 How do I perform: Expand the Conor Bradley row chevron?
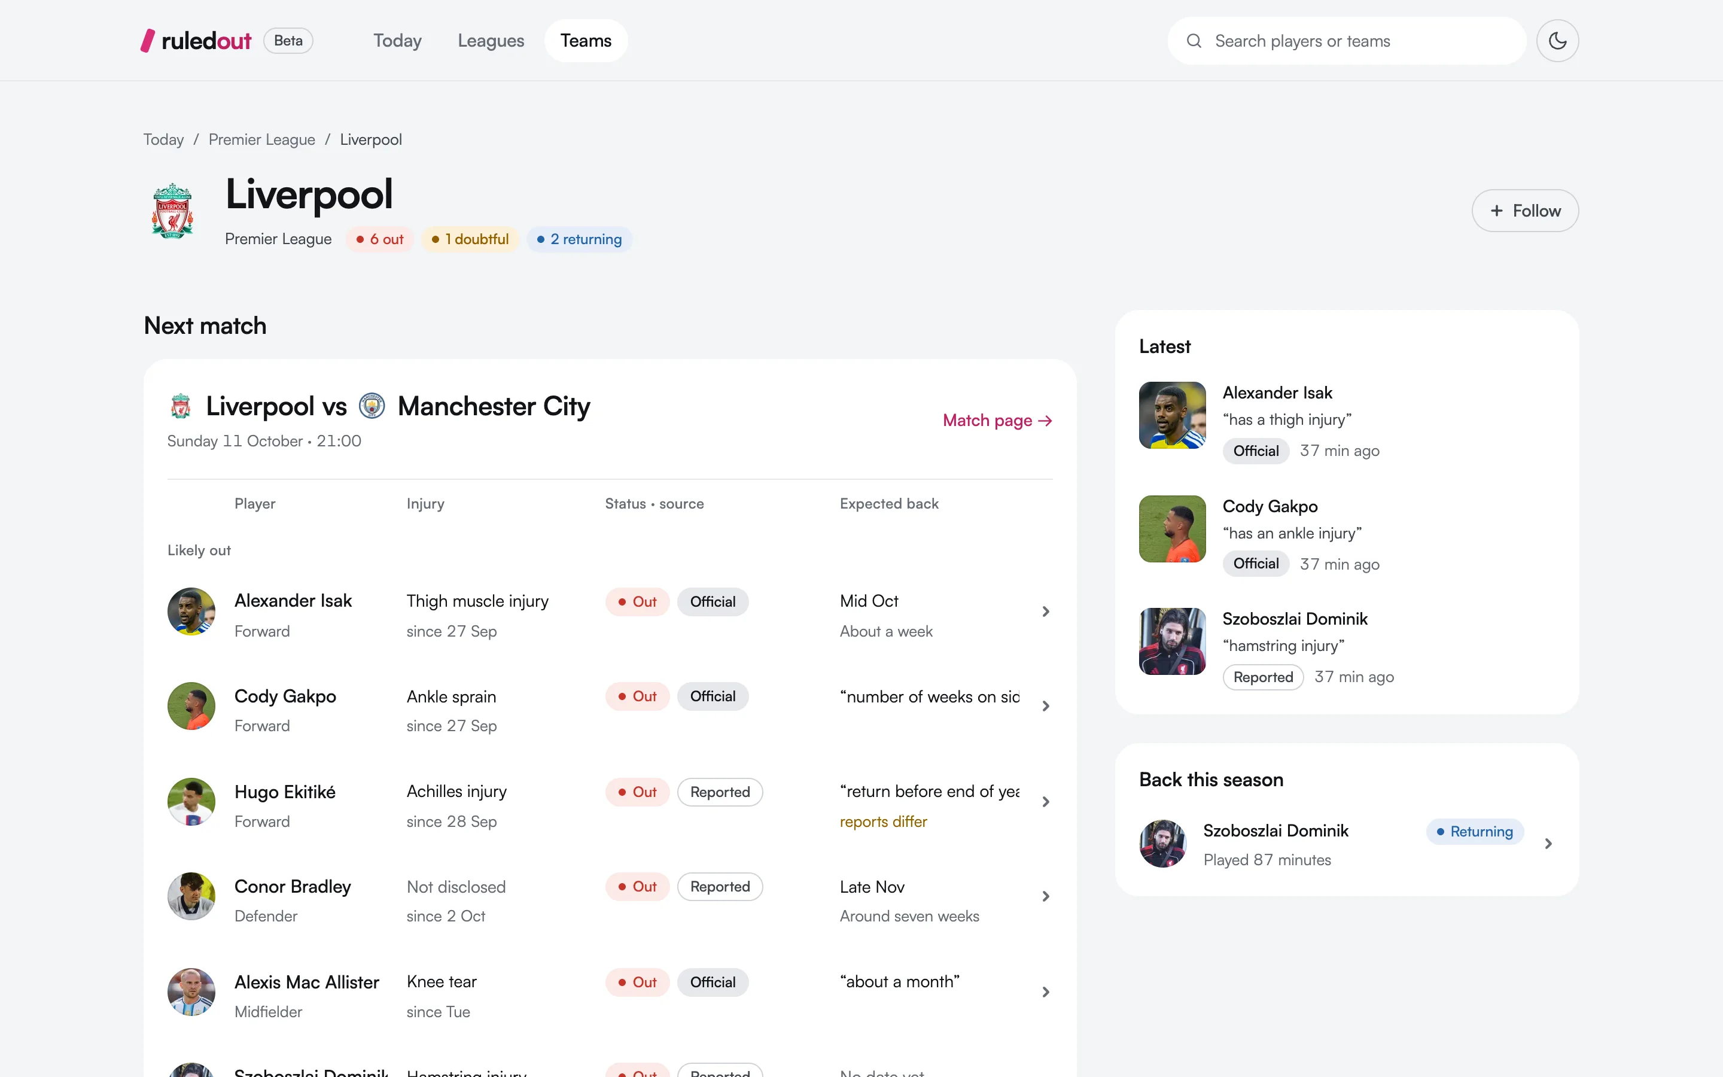(1045, 896)
